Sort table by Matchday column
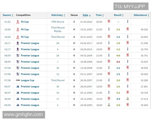151x121 pixels. (58, 15)
